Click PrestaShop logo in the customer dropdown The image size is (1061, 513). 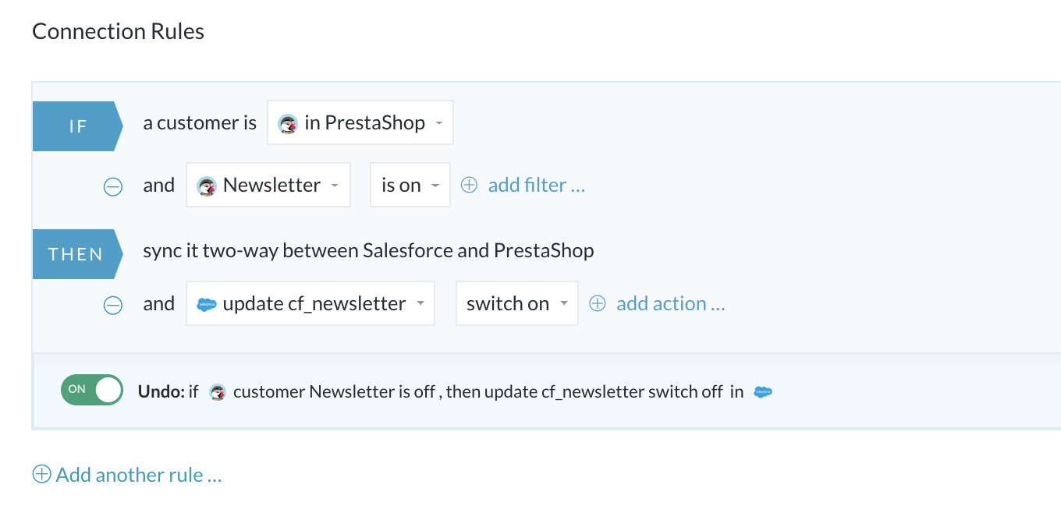[288, 124]
